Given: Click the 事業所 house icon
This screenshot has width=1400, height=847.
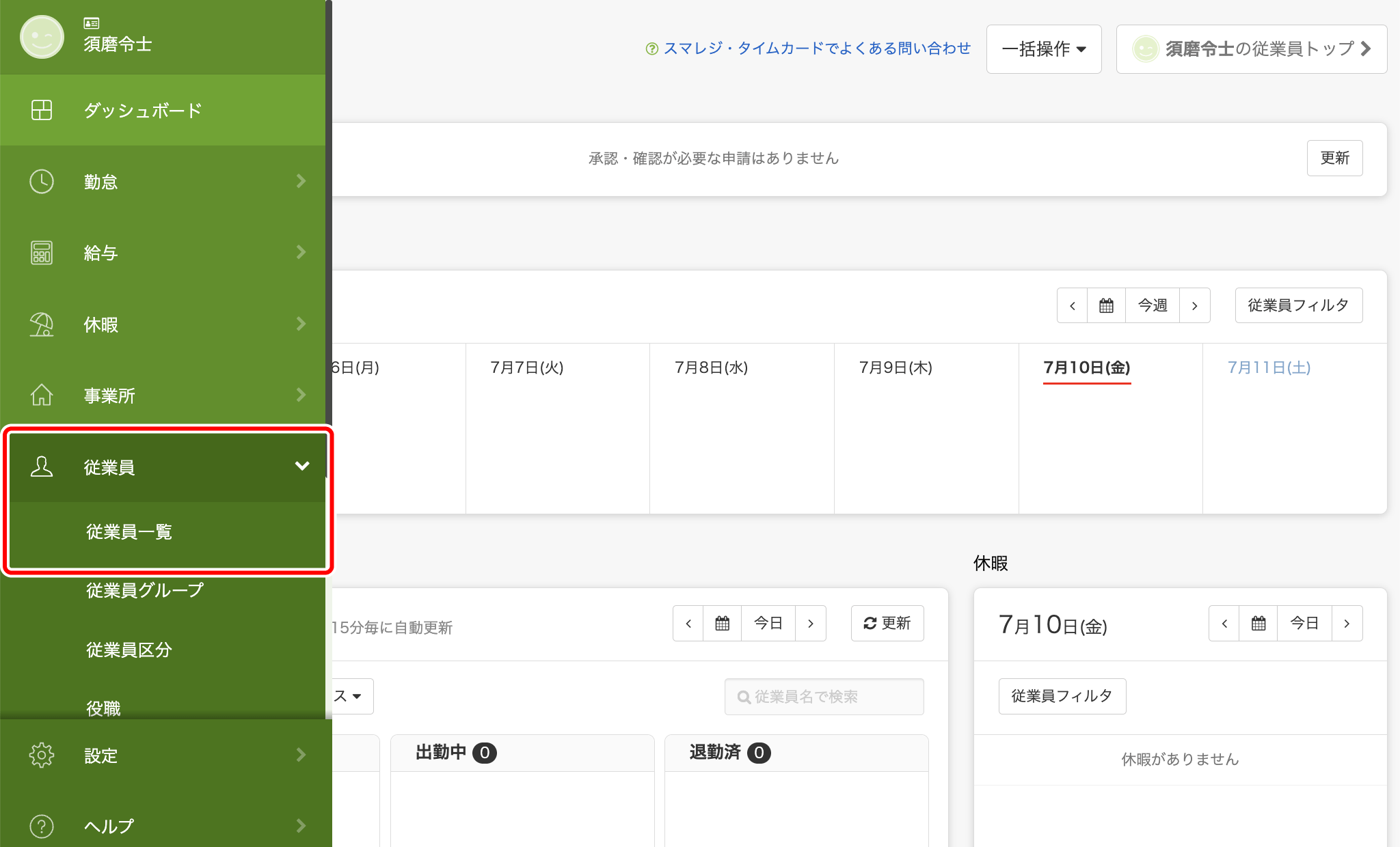Looking at the screenshot, I should pos(42,395).
